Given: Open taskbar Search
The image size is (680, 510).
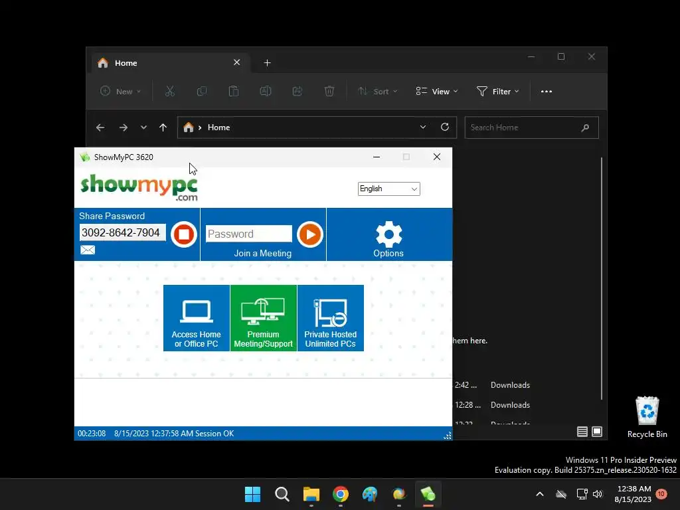Looking at the screenshot, I should pyautogui.click(x=282, y=494).
